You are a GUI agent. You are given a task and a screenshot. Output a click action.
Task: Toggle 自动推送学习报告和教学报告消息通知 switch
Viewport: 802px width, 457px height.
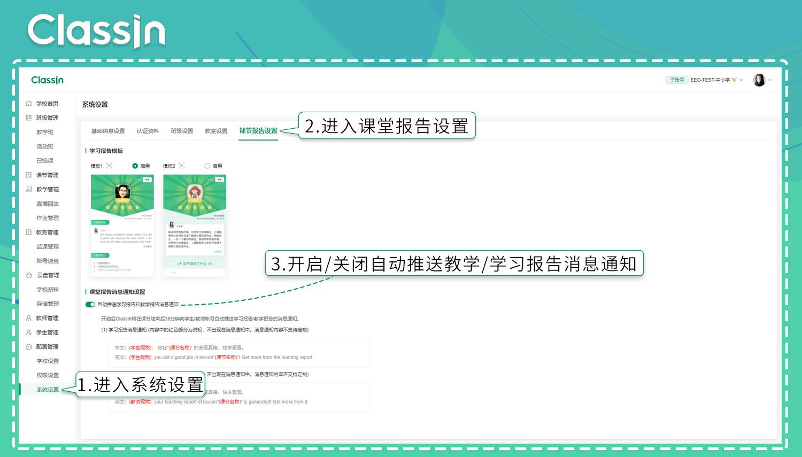point(90,305)
